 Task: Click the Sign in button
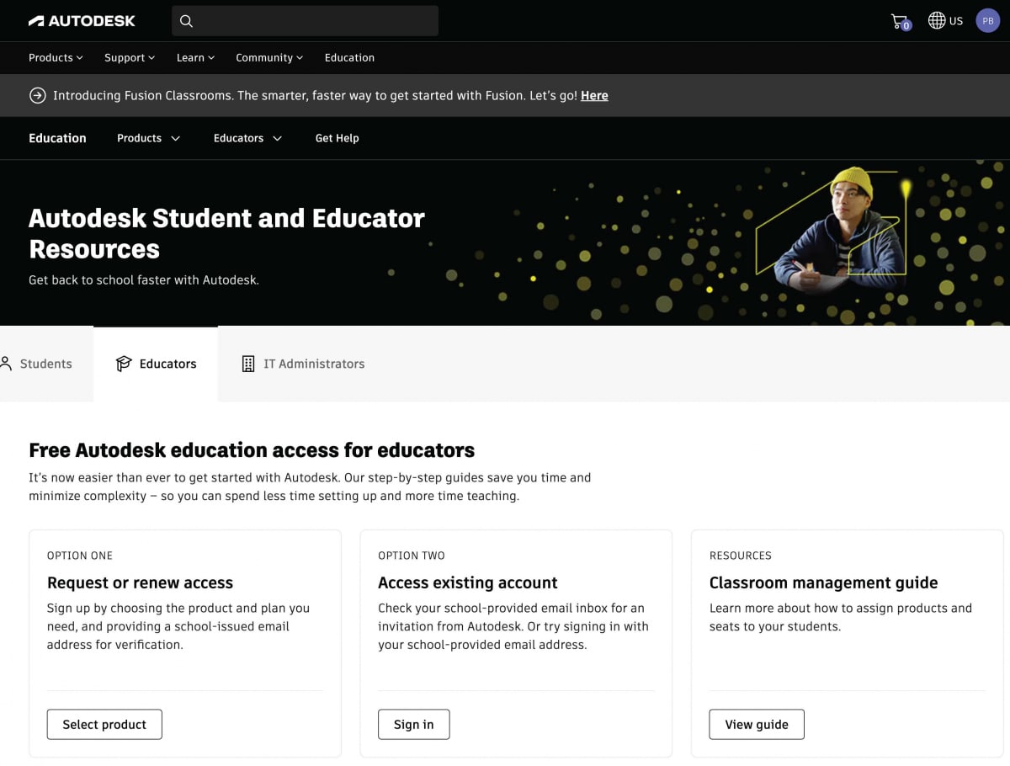413,724
